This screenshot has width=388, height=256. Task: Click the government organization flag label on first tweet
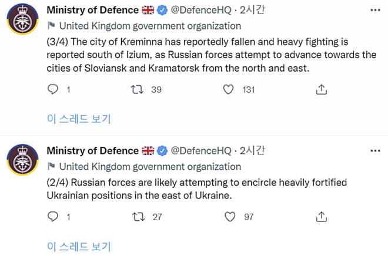(150, 26)
